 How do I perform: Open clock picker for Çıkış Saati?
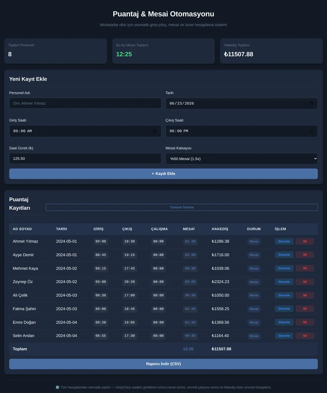click(x=311, y=131)
